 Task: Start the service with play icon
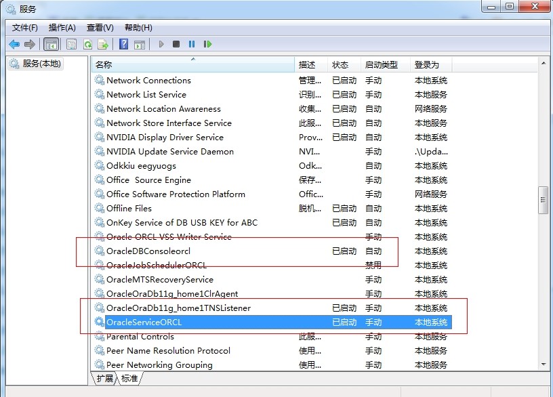point(161,44)
